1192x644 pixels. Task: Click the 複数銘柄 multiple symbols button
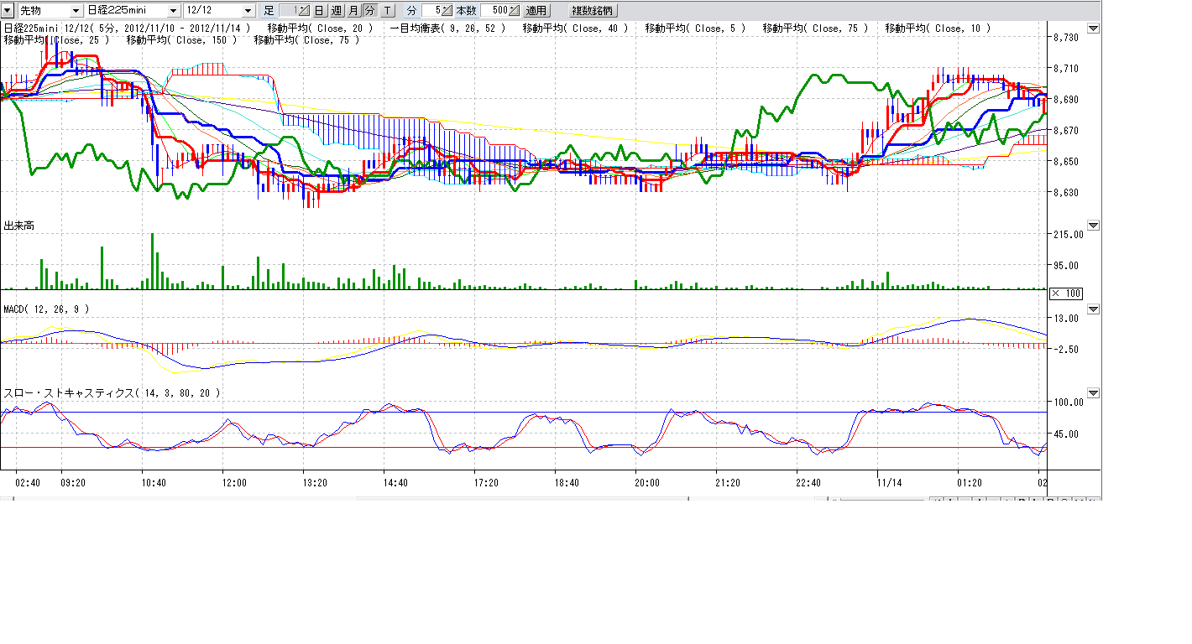tap(593, 11)
